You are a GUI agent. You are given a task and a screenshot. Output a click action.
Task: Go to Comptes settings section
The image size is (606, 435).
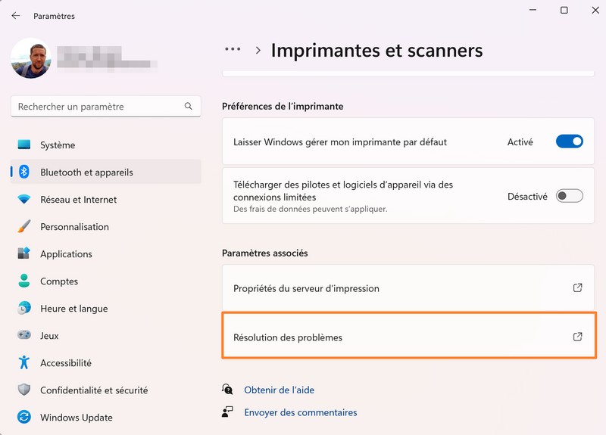[x=59, y=281]
